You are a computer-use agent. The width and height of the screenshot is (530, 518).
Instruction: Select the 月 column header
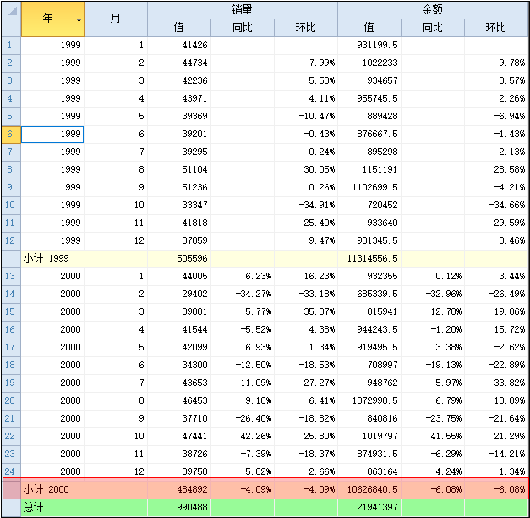pyautogui.click(x=116, y=18)
